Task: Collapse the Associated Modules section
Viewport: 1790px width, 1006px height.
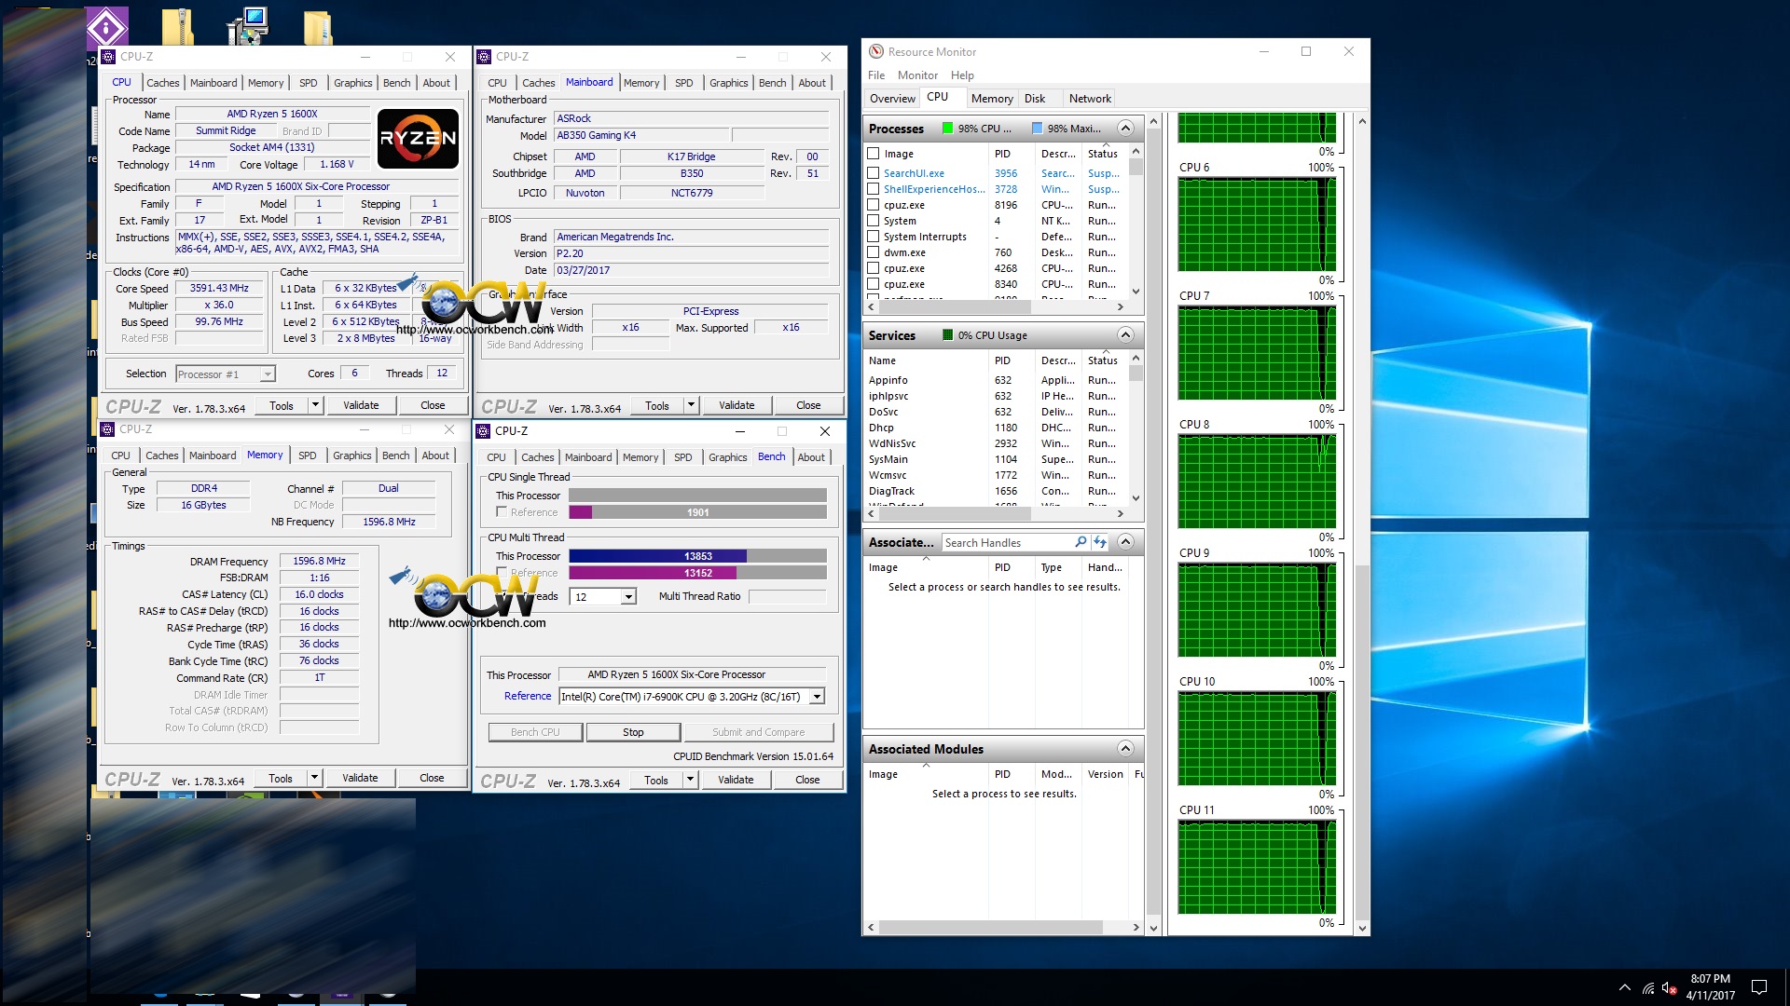Action: (1125, 749)
